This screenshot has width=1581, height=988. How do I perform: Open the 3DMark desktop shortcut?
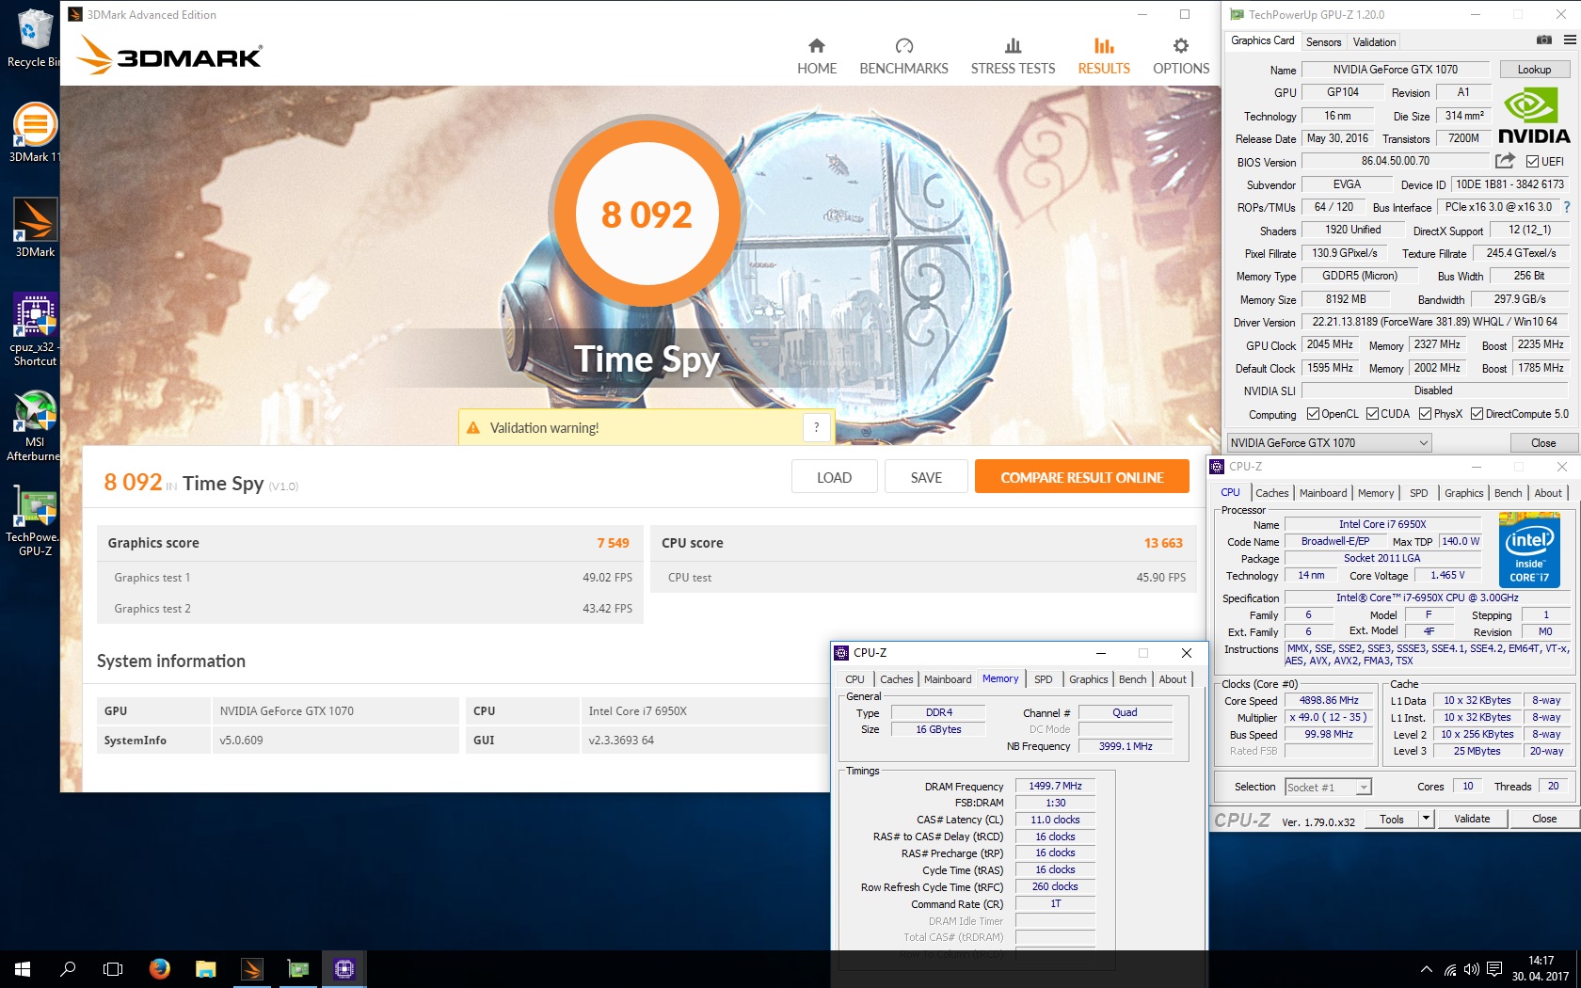pyautogui.click(x=35, y=228)
